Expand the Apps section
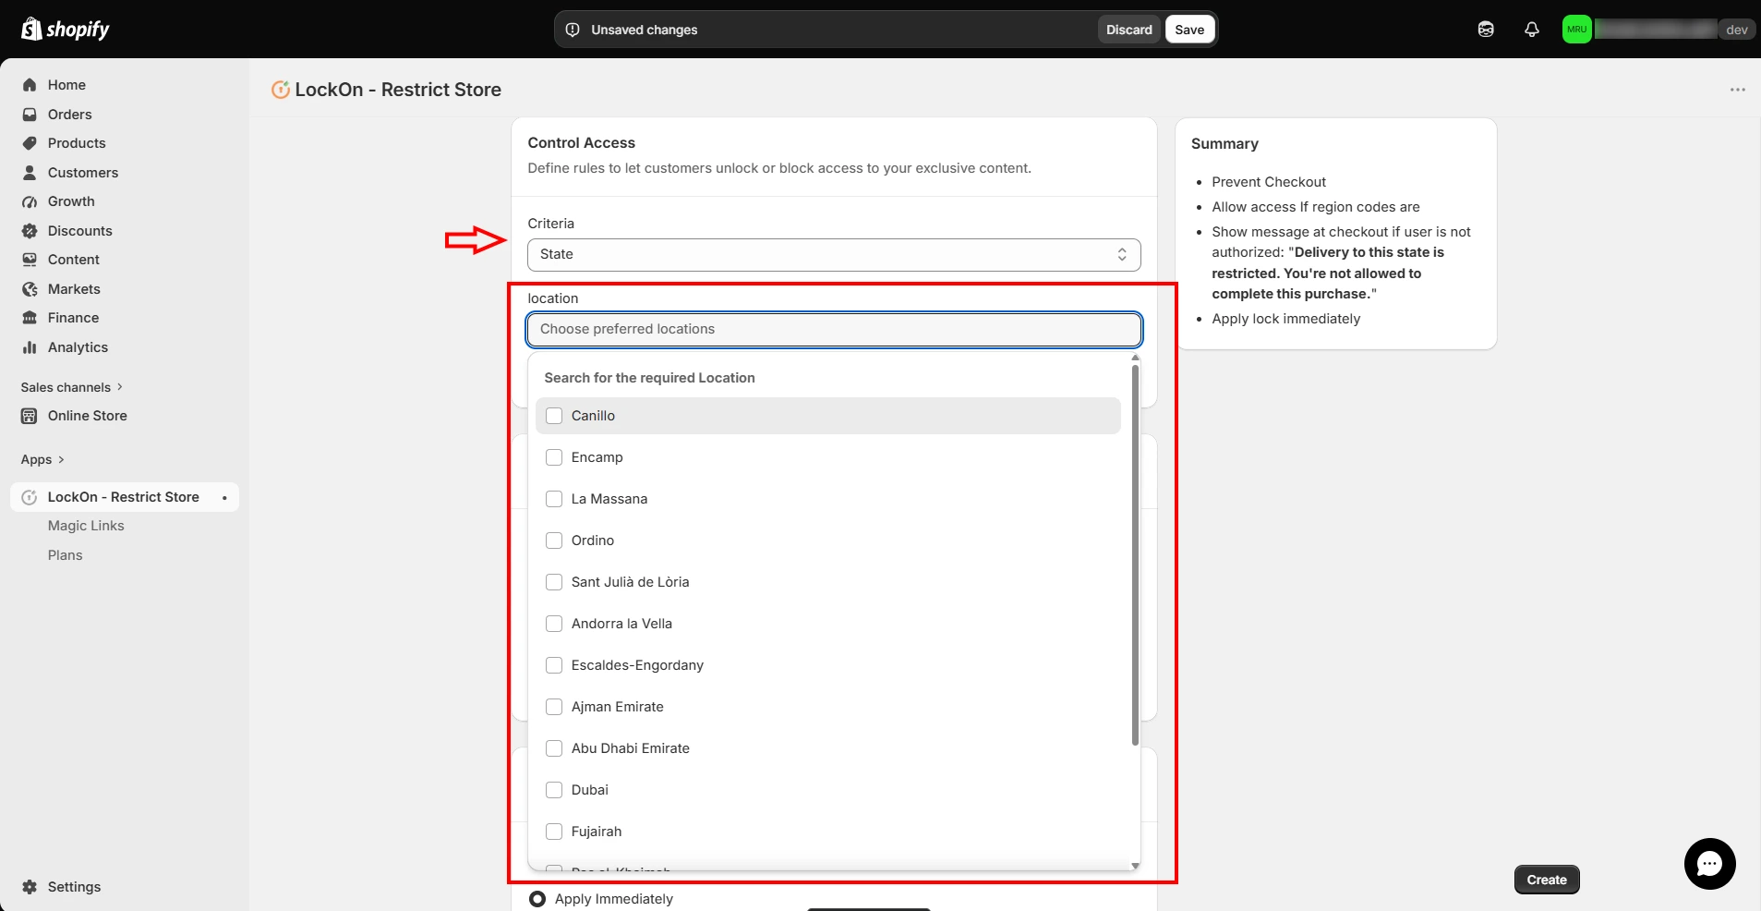 tap(42, 459)
